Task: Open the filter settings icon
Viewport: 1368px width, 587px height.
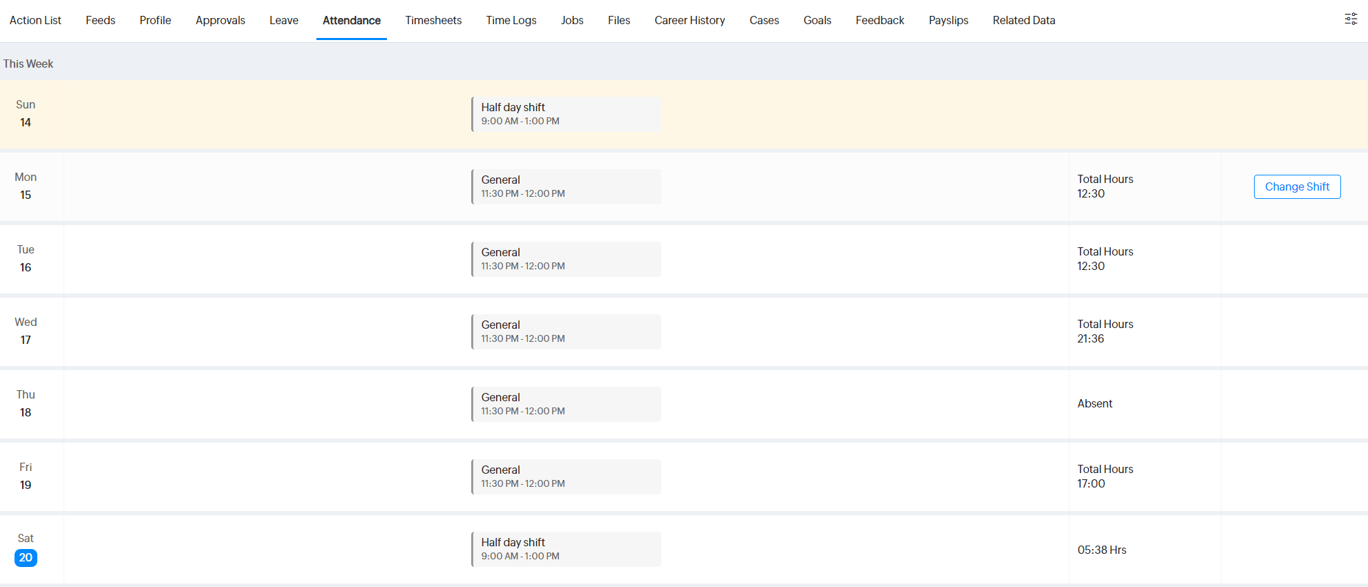Action: [x=1351, y=19]
